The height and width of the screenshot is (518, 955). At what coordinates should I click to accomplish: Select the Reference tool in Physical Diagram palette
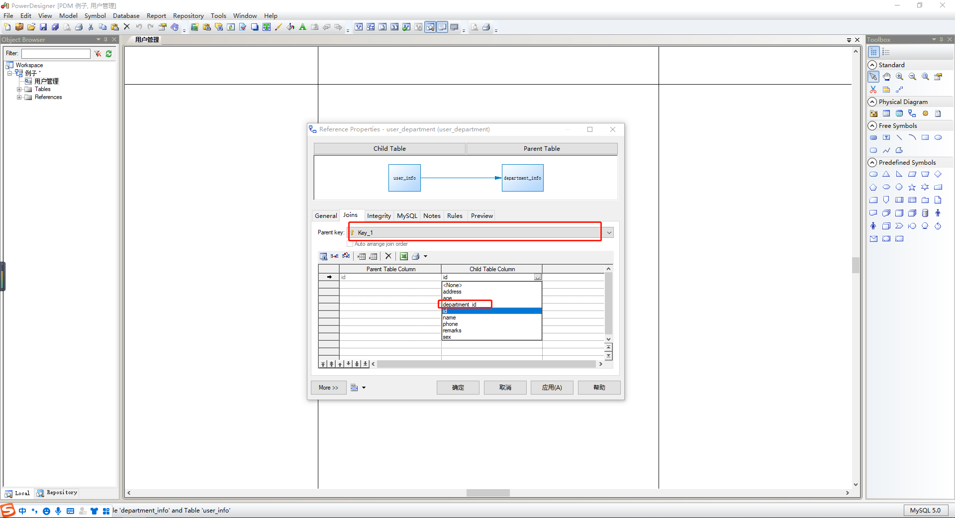(x=912, y=113)
